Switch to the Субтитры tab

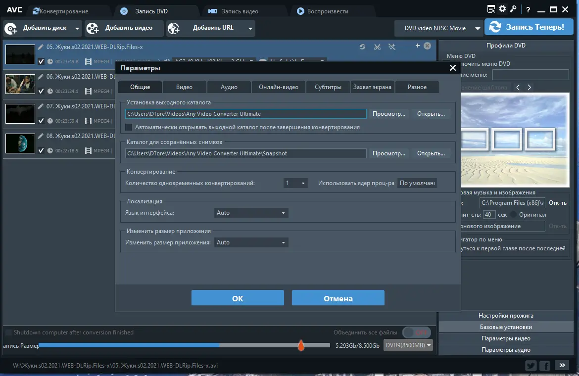[328, 87]
